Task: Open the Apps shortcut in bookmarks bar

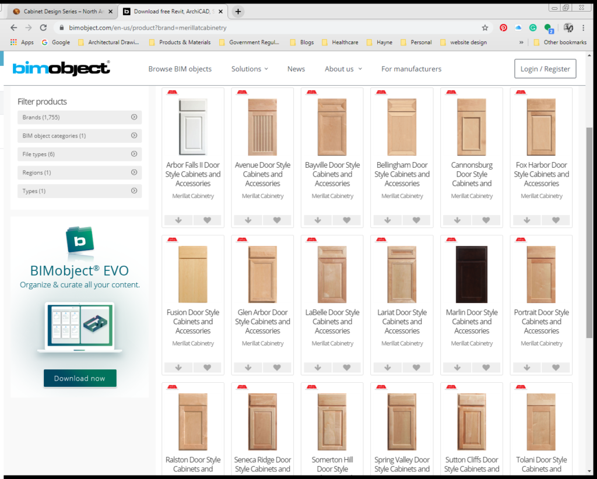Action: [x=22, y=42]
